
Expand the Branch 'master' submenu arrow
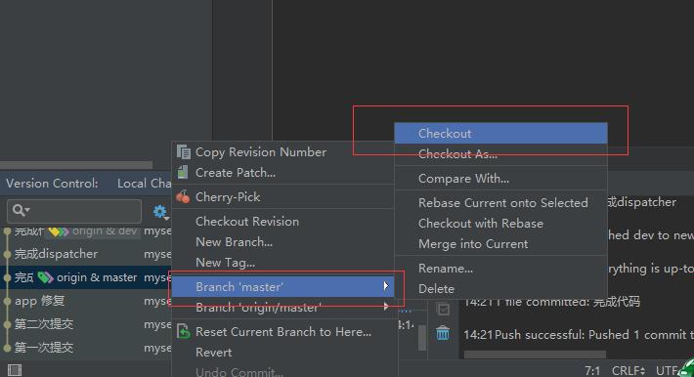pos(386,286)
